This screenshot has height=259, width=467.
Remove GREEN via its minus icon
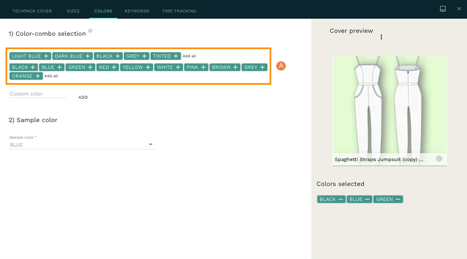[x=398, y=199]
